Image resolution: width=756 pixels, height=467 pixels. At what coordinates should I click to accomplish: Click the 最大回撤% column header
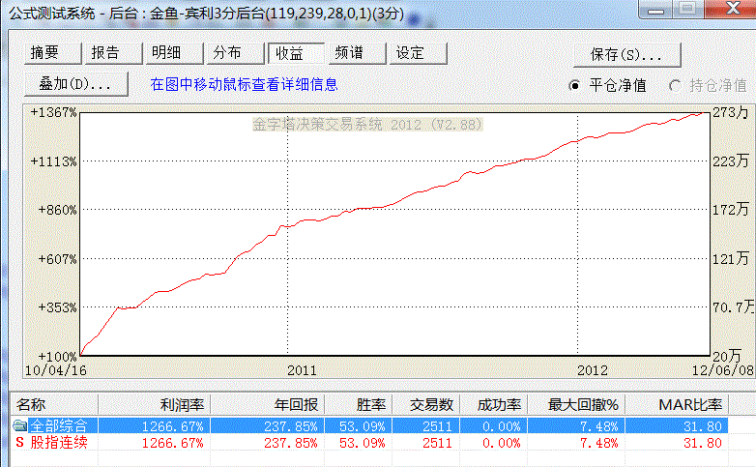coord(576,404)
